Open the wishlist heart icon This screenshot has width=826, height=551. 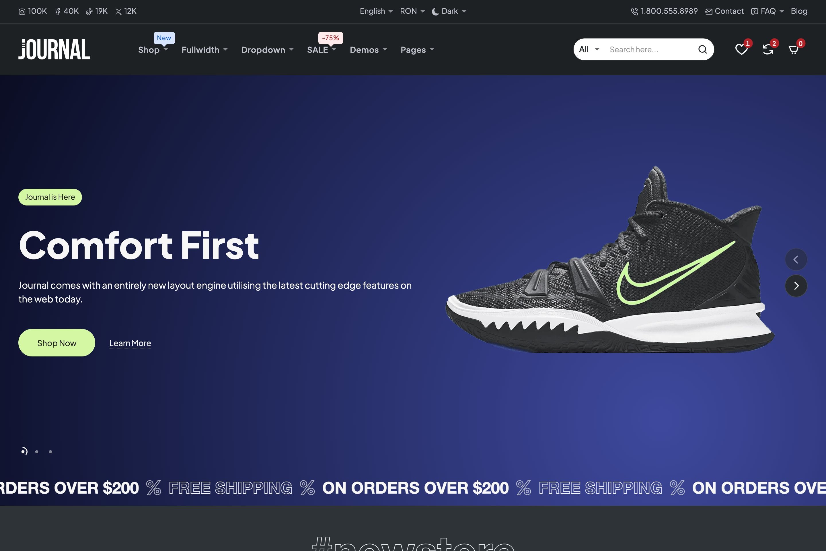(x=741, y=49)
